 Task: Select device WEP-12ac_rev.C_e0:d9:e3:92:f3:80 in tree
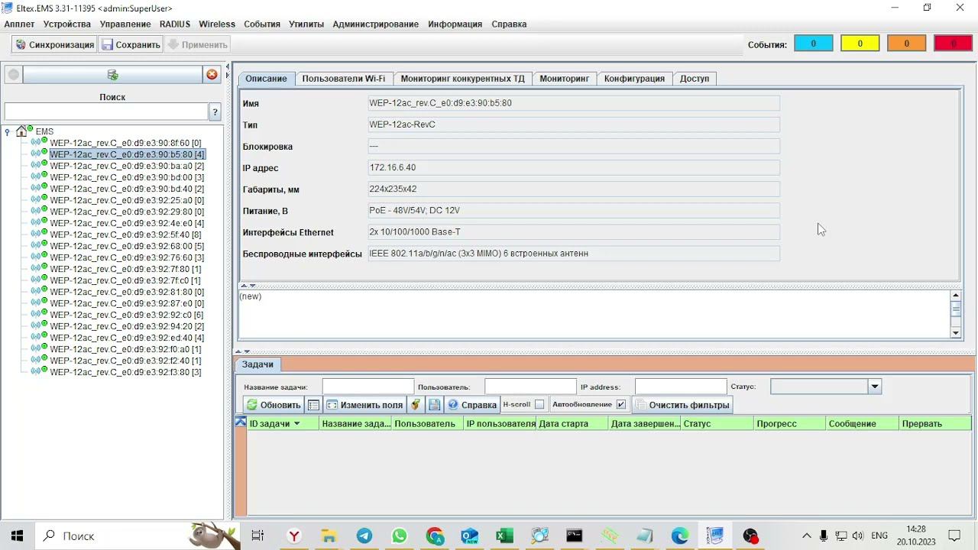[125, 372]
